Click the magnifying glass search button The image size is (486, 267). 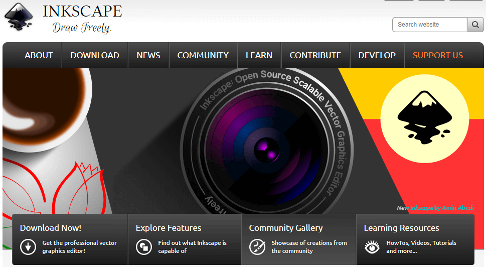click(x=475, y=25)
